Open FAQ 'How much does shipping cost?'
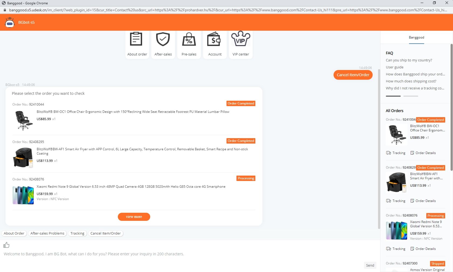Screen dimensions: 453x272 click(x=411, y=81)
